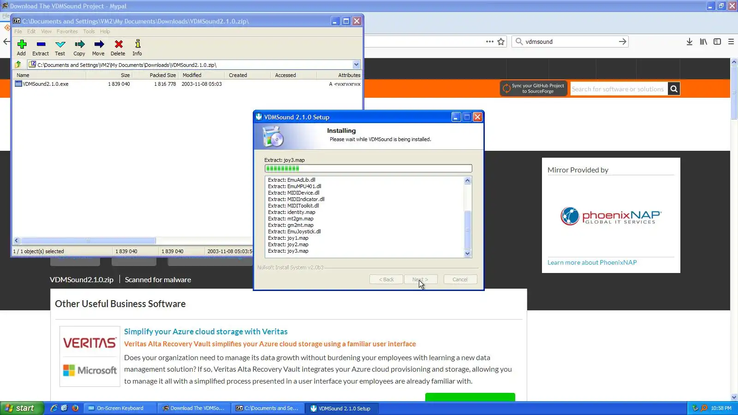Open the Edit menu in 7-Zip

click(x=31, y=31)
